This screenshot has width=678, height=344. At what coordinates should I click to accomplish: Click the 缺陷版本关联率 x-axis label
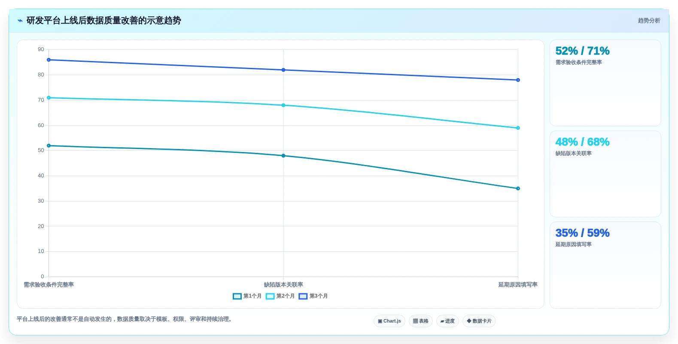point(283,285)
